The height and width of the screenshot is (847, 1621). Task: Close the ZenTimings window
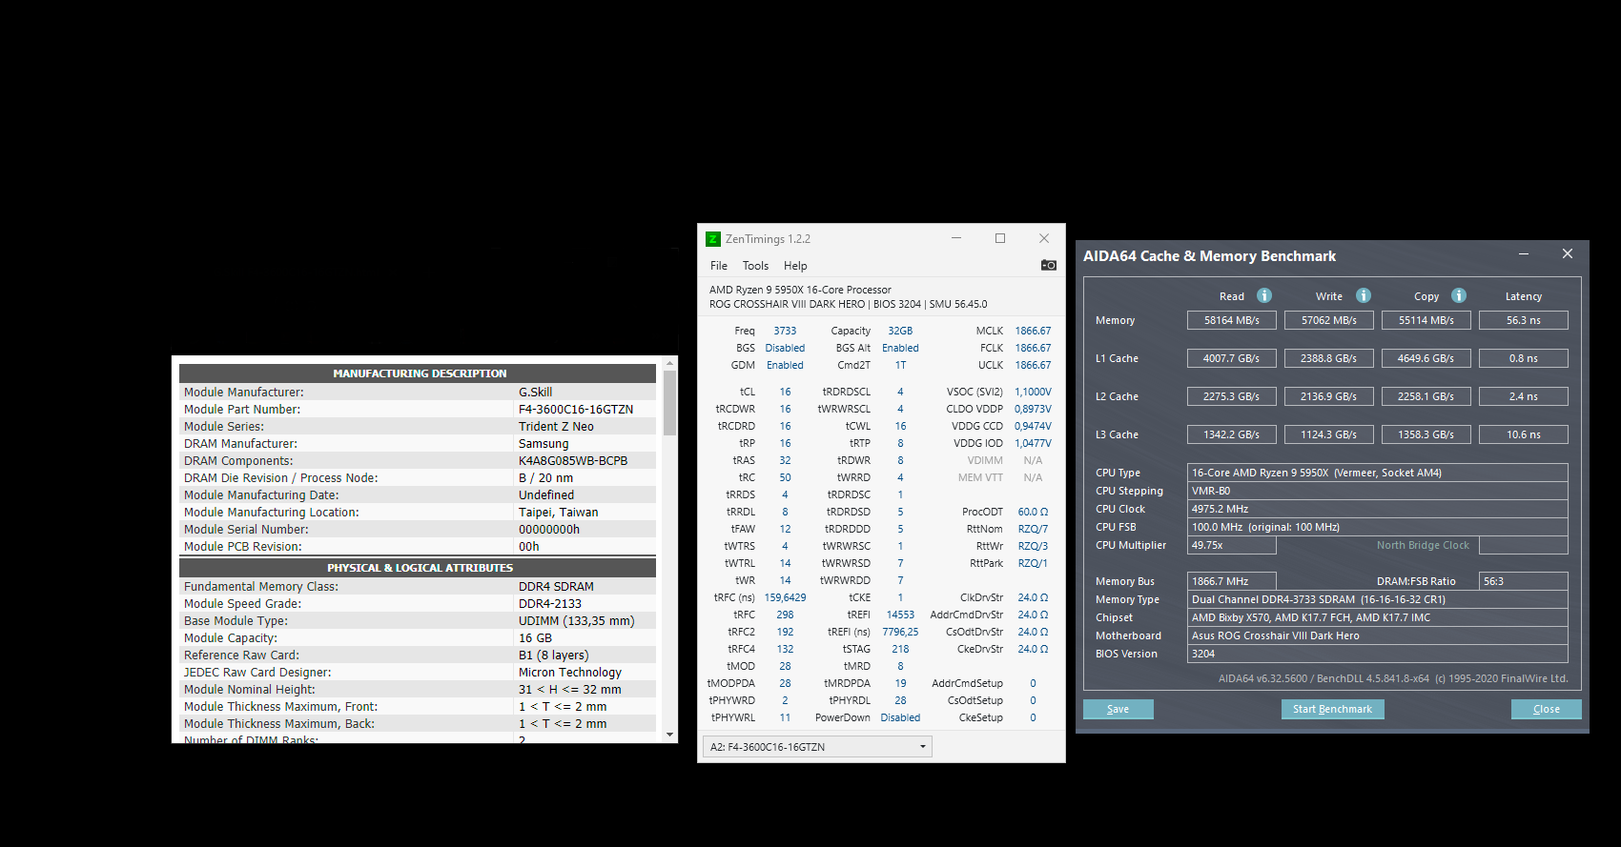pos(1044,238)
